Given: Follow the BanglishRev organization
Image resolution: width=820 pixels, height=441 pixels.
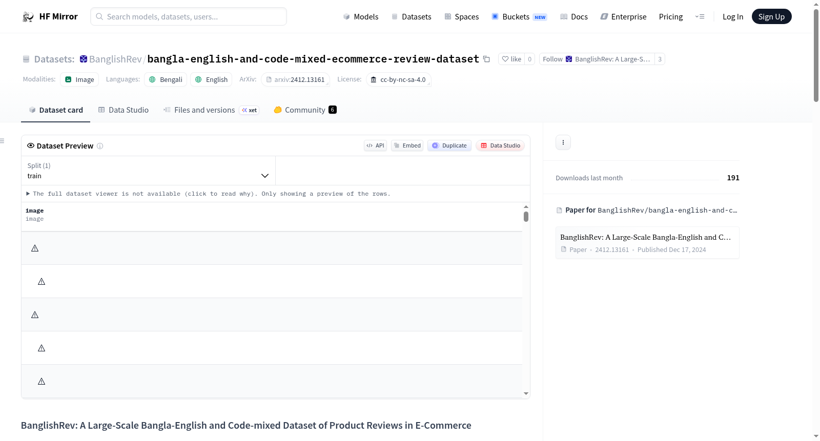Looking at the screenshot, I should click(597, 59).
